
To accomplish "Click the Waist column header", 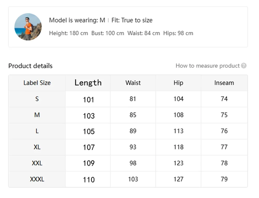I will click(x=133, y=83).
